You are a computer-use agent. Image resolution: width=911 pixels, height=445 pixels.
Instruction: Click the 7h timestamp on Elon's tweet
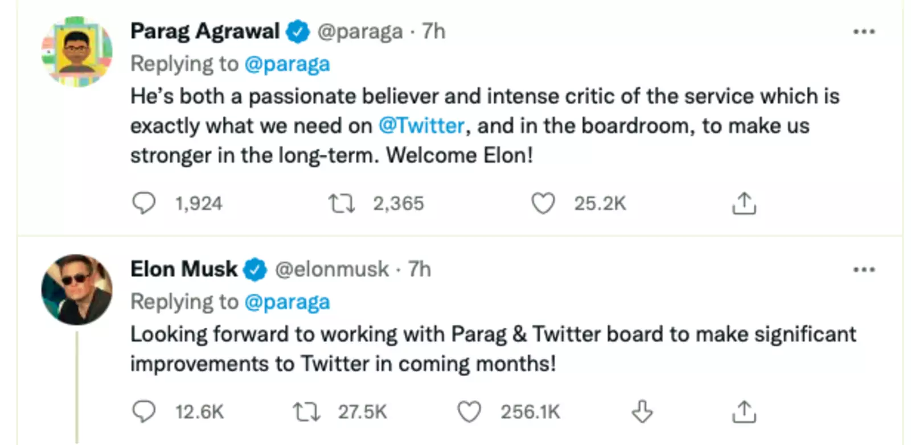420,269
